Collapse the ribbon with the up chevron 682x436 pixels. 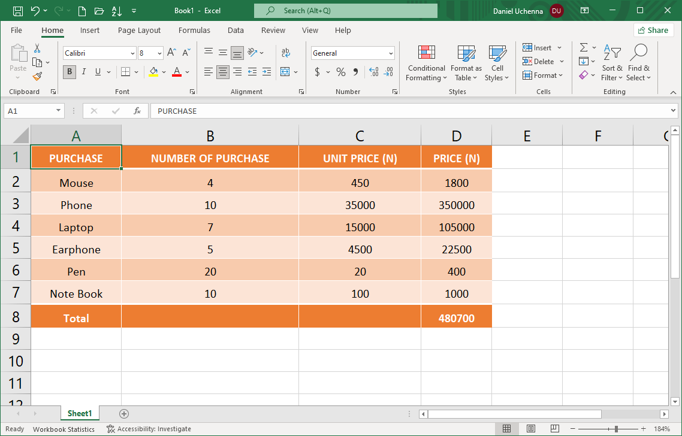point(672,93)
